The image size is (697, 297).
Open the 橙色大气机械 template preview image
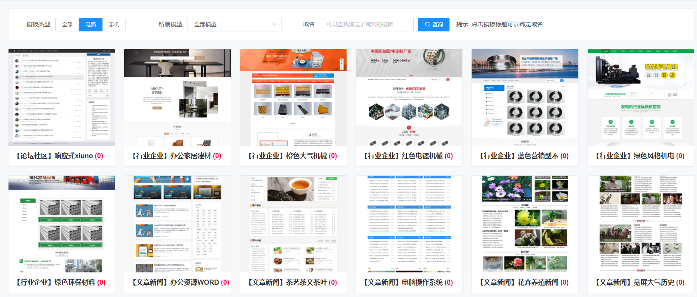coord(293,98)
